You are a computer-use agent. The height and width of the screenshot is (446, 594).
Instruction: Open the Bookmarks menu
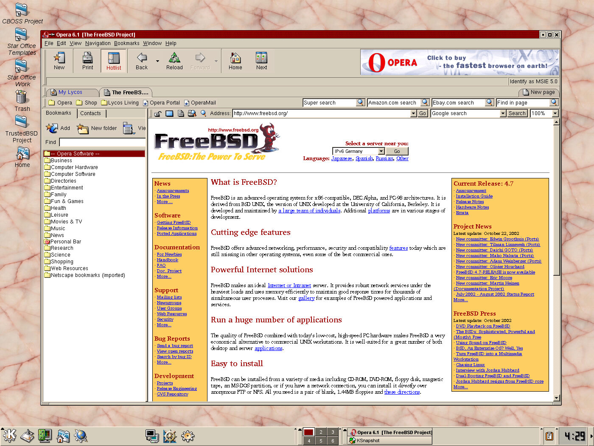coord(126,43)
